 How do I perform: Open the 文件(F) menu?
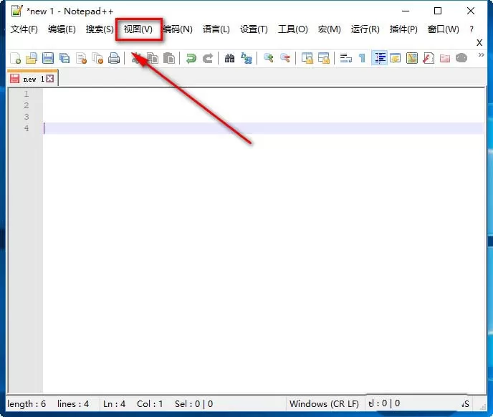pos(24,29)
